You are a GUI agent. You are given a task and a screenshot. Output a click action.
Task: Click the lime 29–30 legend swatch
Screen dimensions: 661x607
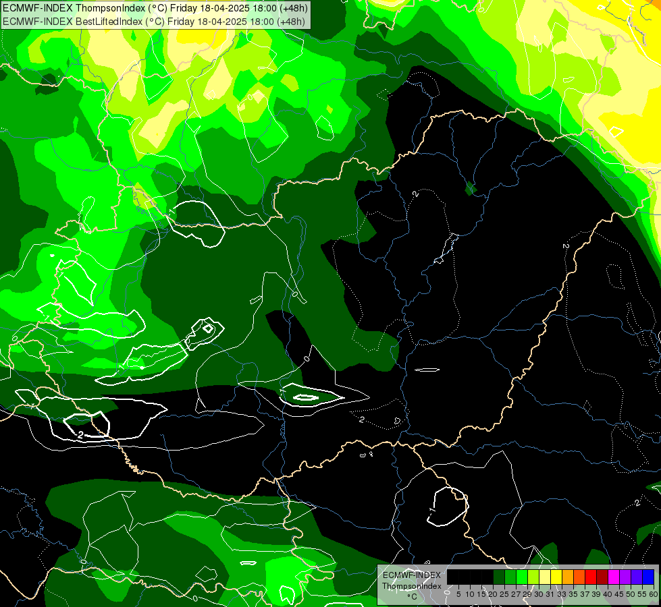click(x=533, y=577)
